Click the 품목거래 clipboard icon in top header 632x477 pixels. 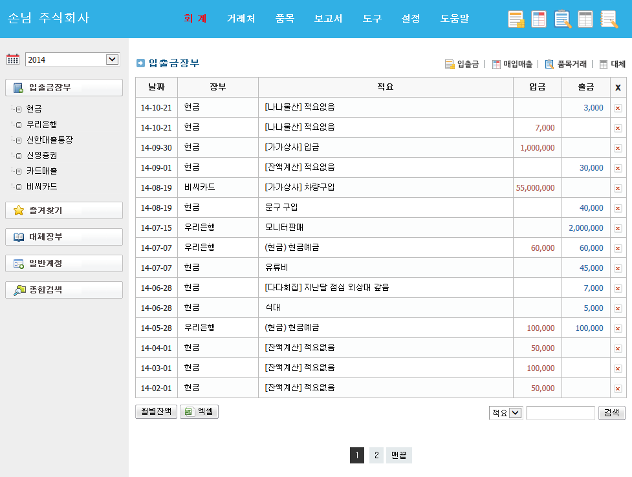click(562, 19)
